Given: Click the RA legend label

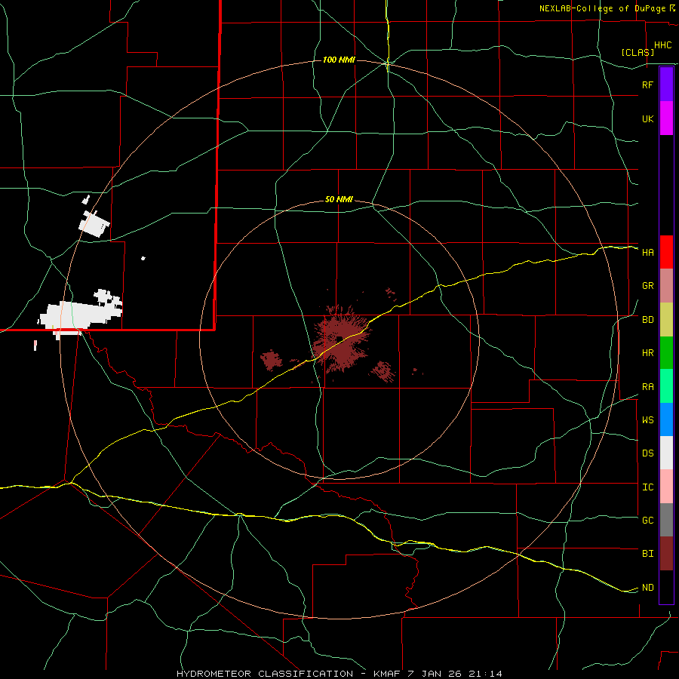Looking at the screenshot, I should click(647, 387).
